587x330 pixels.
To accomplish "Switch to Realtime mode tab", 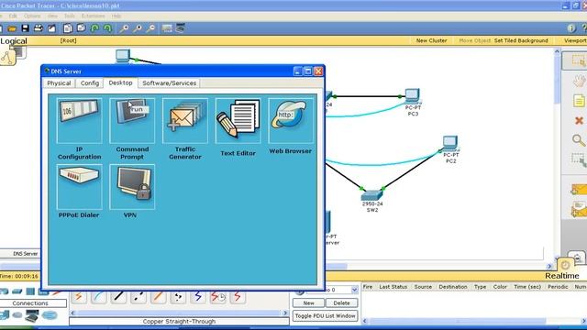I will coord(562,276).
